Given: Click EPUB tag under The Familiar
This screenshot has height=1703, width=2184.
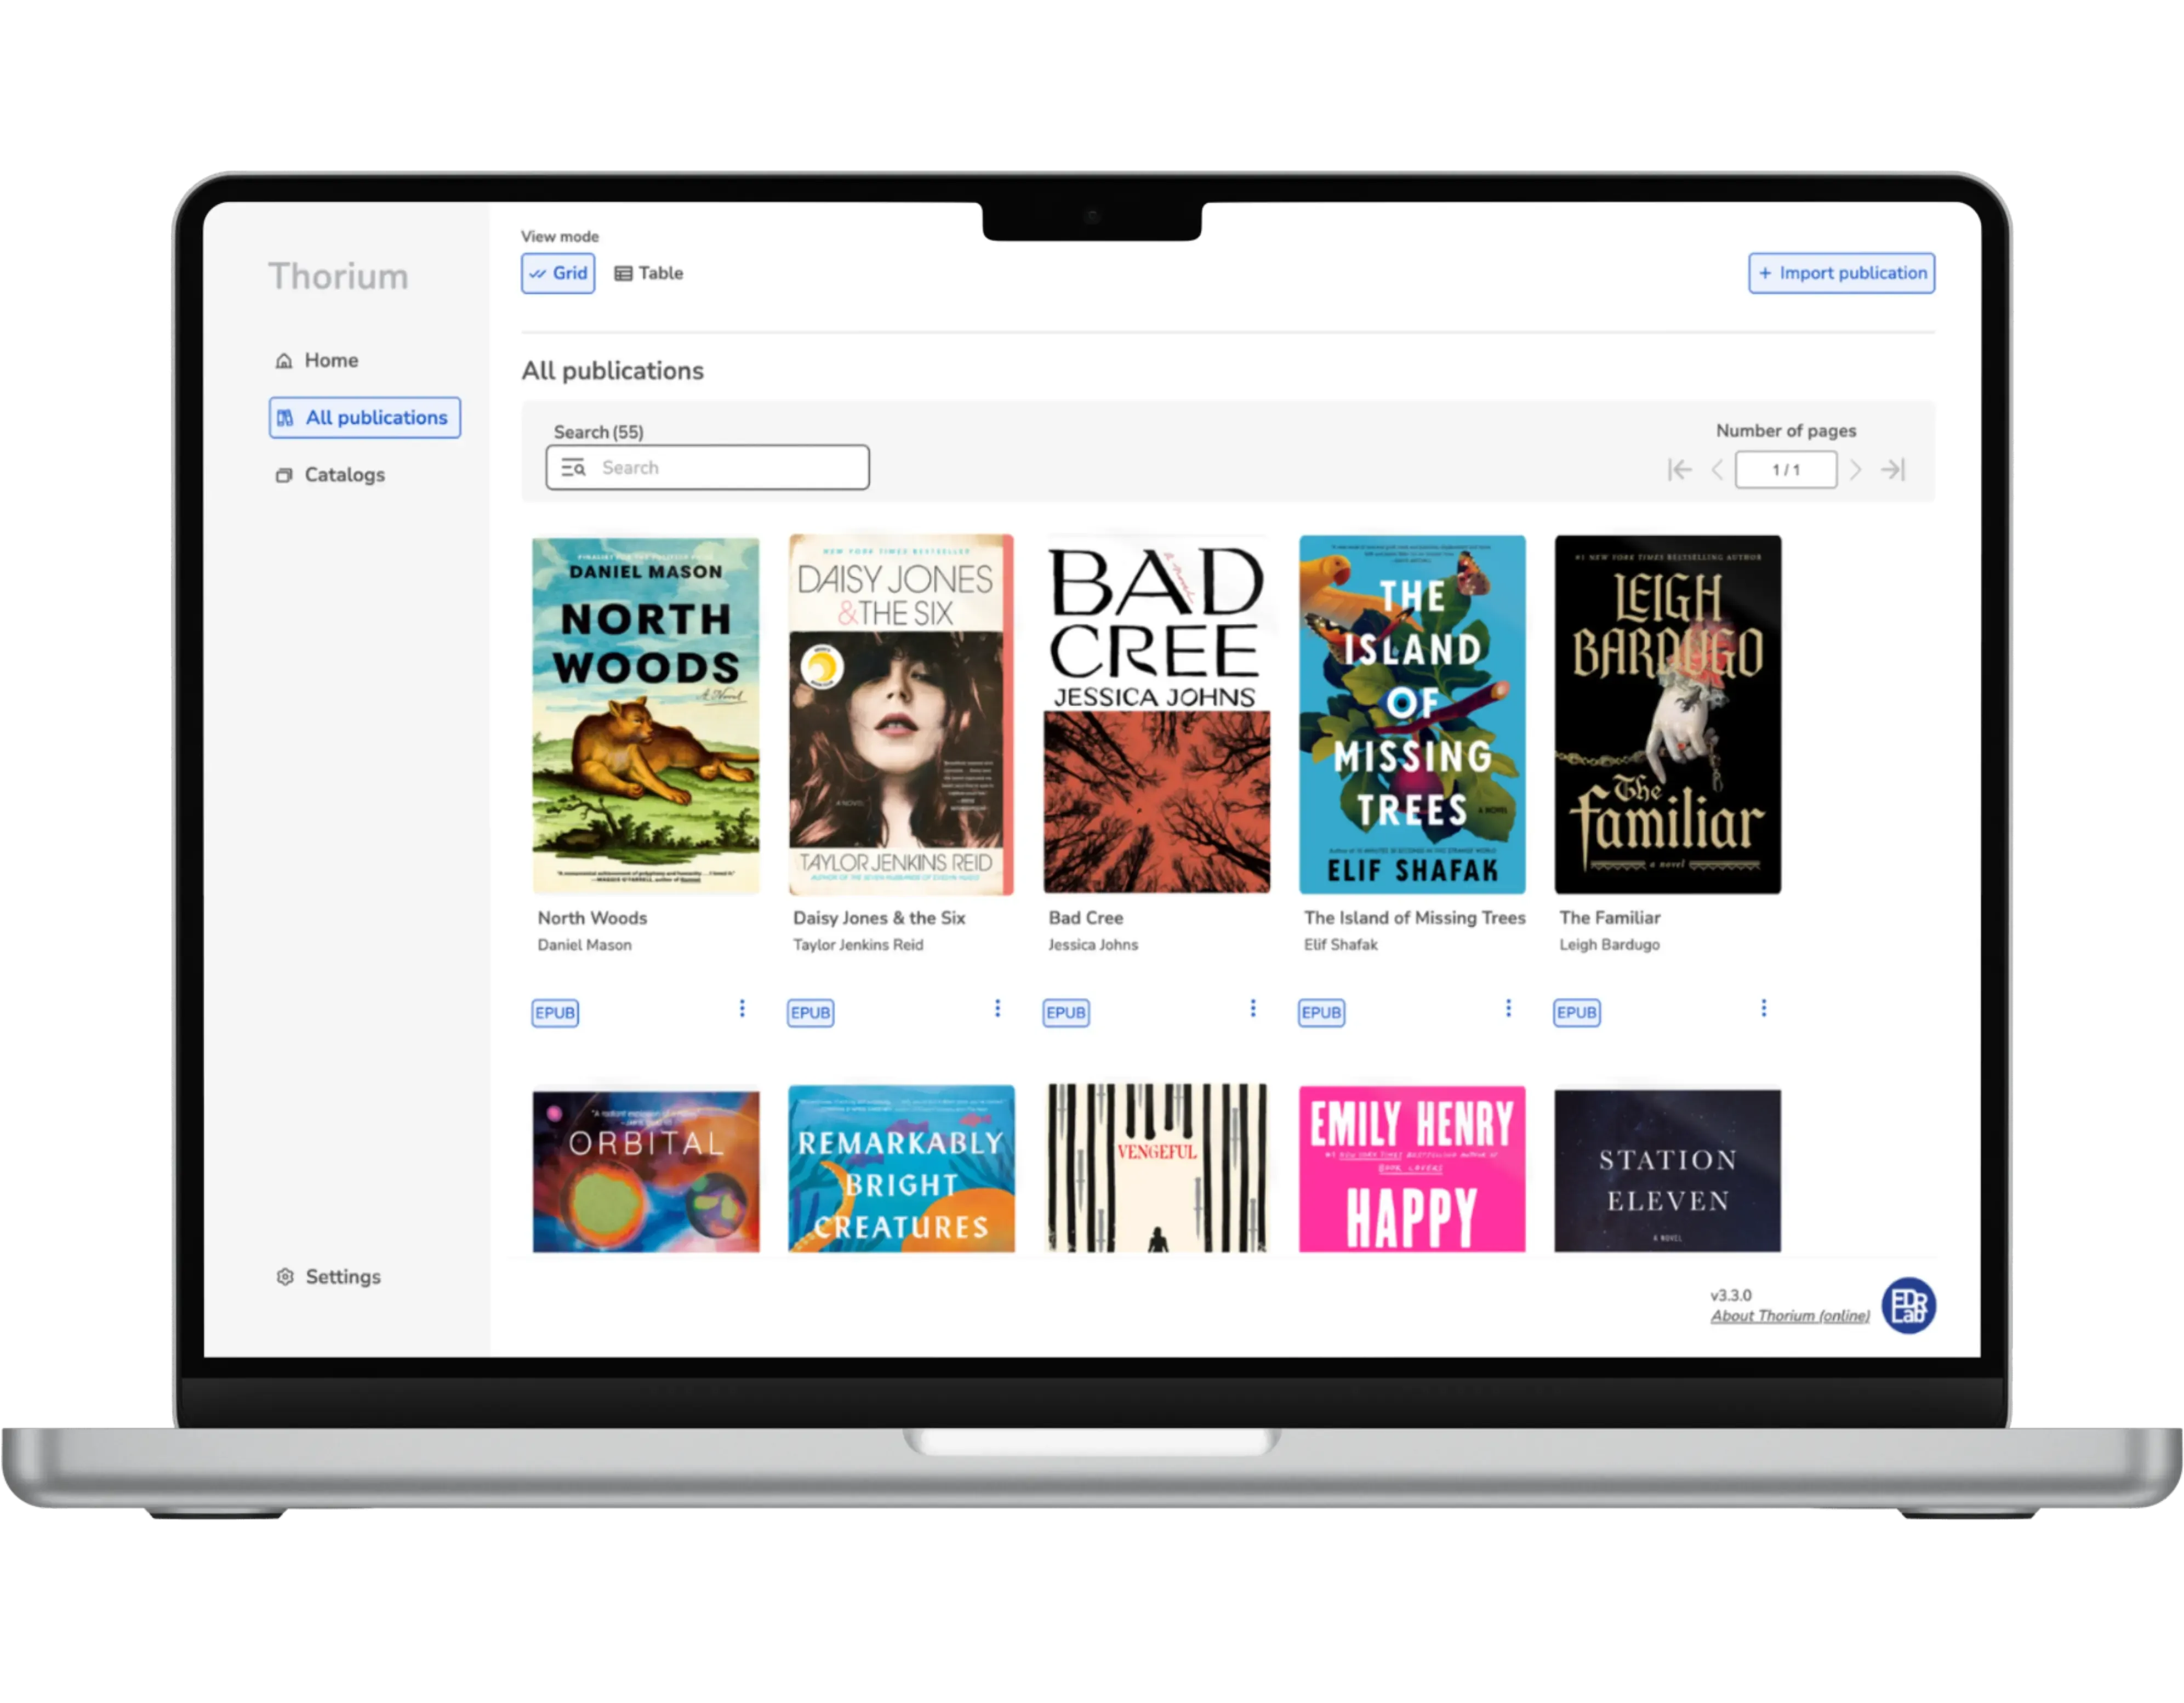Looking at the screenshot, I should 1577,1012.
